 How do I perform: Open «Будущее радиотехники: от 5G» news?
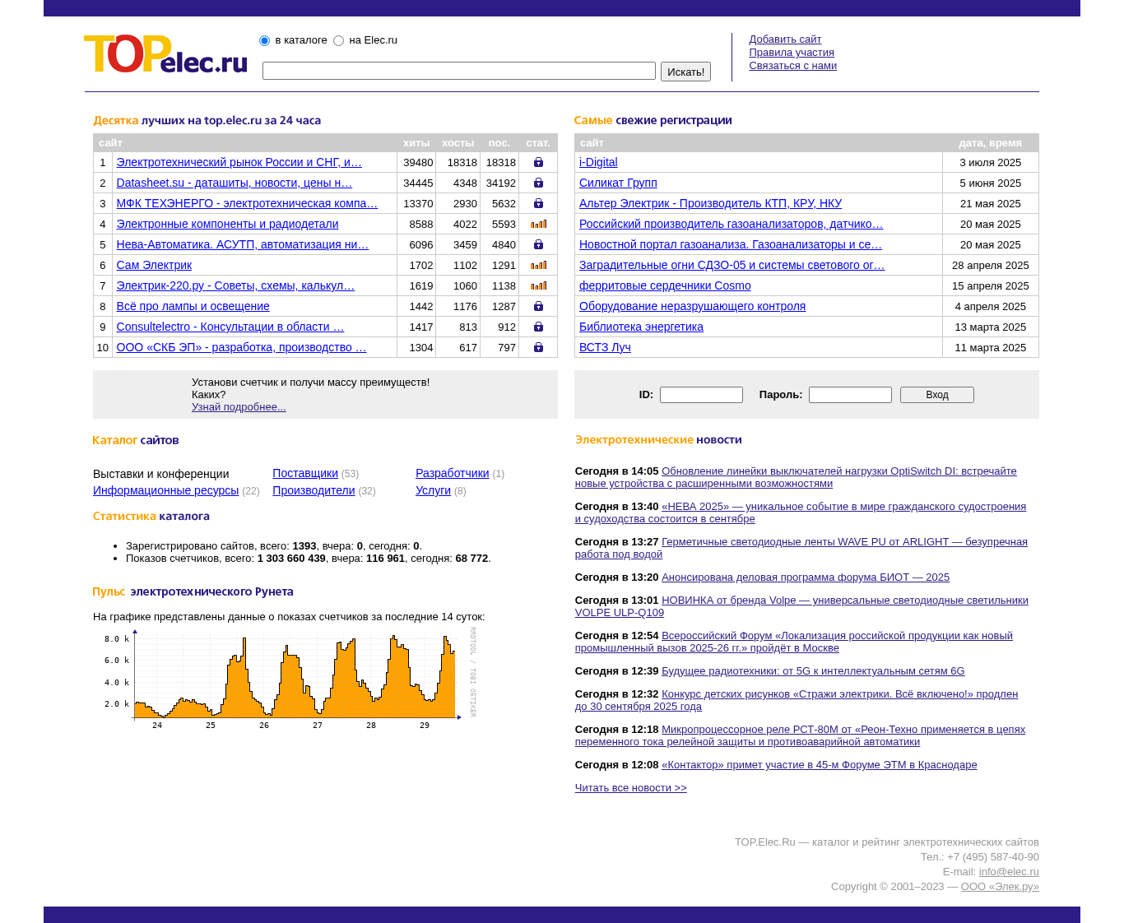click(x=813, y=671)
